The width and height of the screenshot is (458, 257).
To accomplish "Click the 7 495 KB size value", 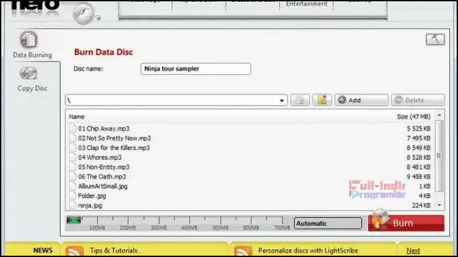I will pos(419,138).
